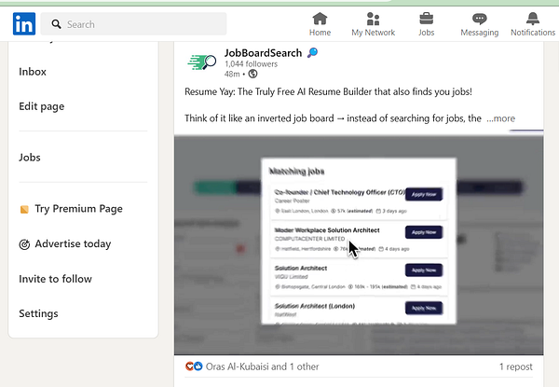The height and width of the screenshot is (387, 559).
Task: Click Apply Now for Solution Architect WQU
Action: [424, 270]
